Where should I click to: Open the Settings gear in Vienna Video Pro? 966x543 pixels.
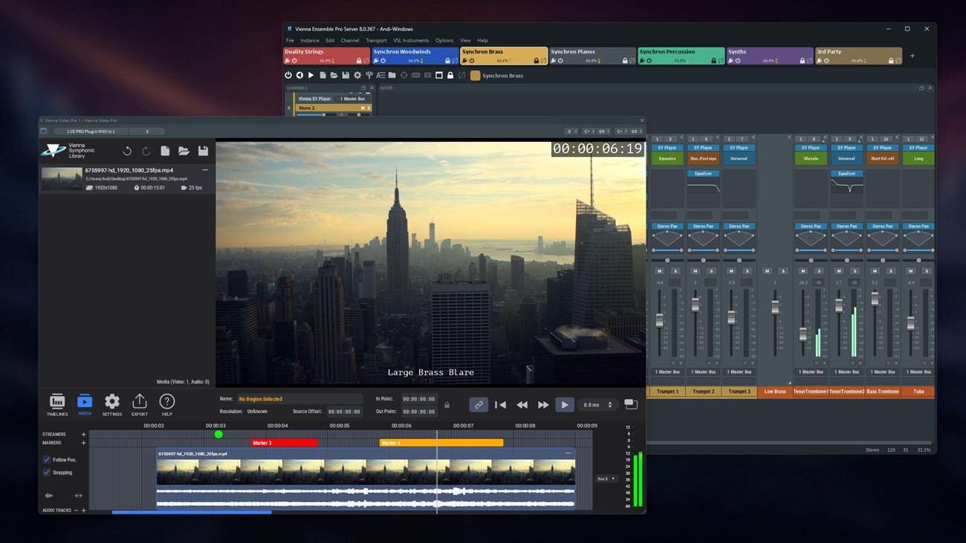point(111,401)
